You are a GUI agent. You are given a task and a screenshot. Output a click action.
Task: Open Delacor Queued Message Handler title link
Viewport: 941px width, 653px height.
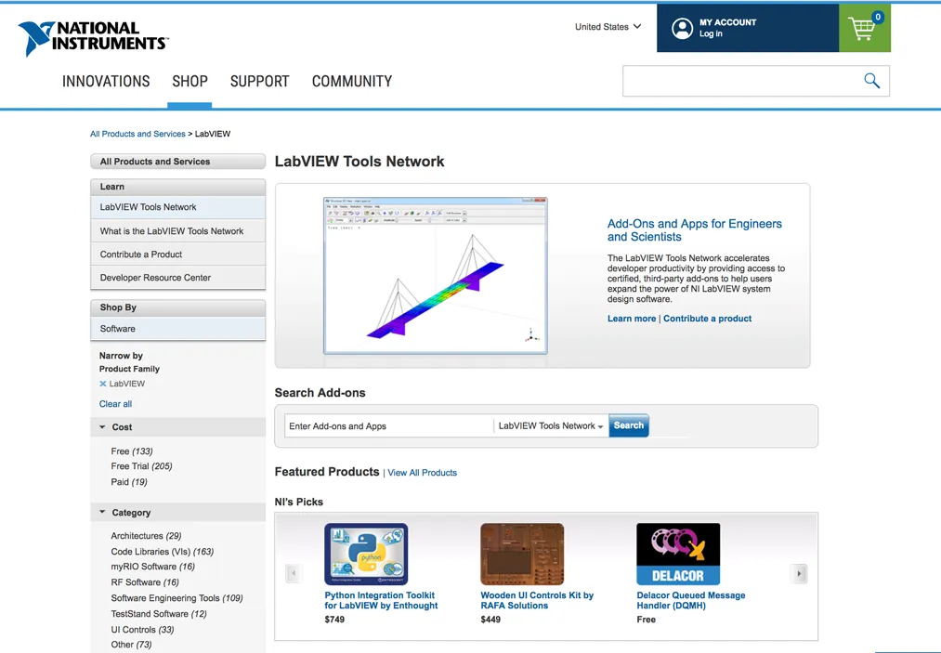coord(691,600)
